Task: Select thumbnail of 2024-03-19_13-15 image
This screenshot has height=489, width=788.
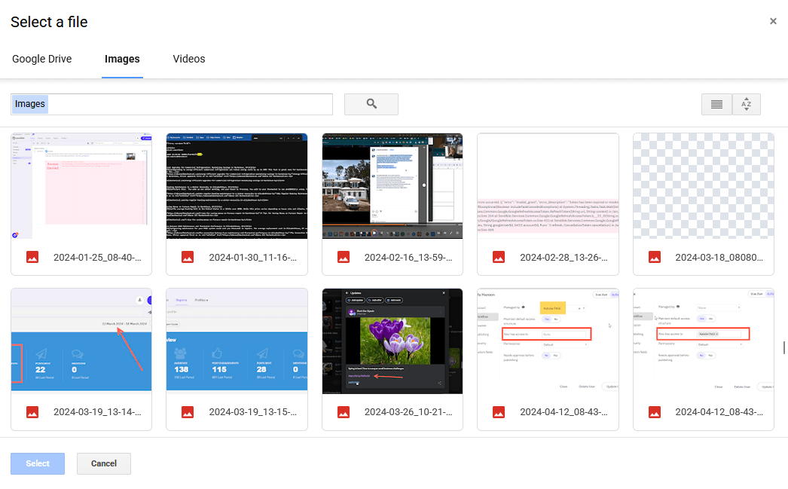Action: tap(237, 341)
